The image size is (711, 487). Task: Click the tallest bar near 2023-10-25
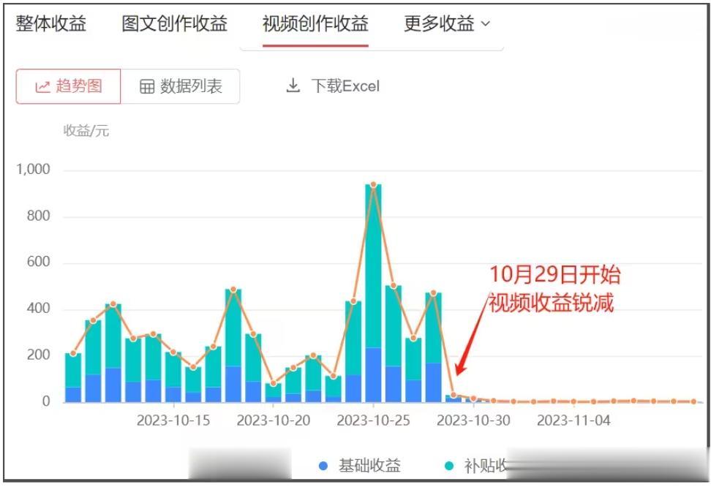(373, 293)
